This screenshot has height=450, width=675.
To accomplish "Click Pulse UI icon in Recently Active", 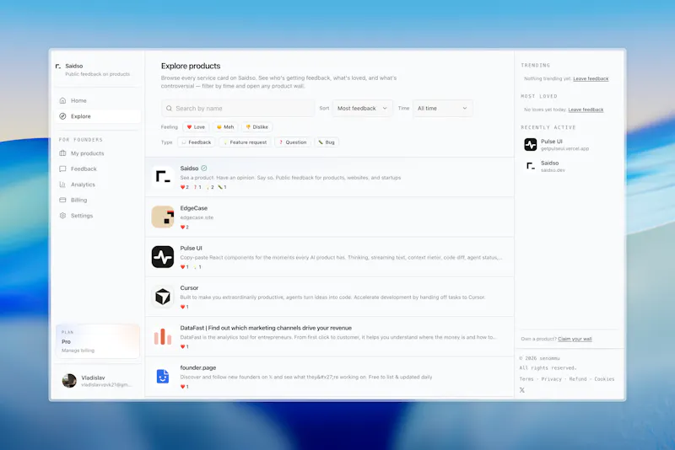I will (x=531, y=144).
